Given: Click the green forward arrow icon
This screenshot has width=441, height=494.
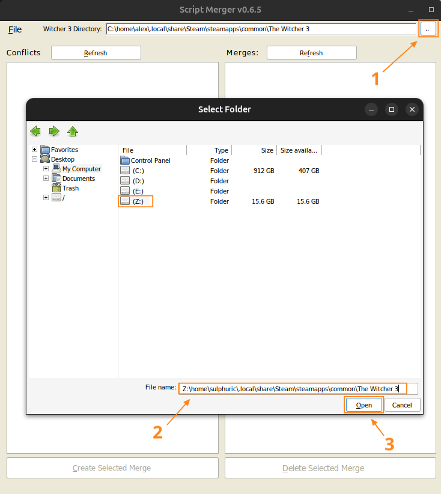Looking at the screenshot, I should pos(54,131).
